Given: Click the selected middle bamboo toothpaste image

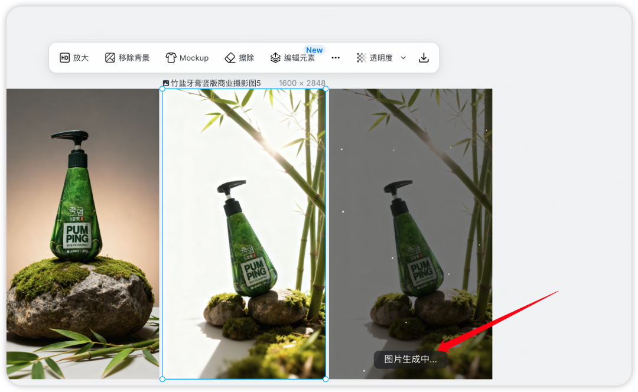Looking at the screenshot, I should point(244,234).
